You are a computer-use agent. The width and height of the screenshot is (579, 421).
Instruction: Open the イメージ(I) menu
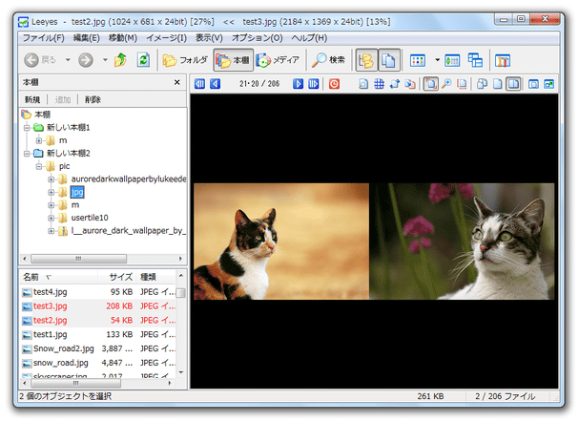pyautogui.click(x=166, y=37)
